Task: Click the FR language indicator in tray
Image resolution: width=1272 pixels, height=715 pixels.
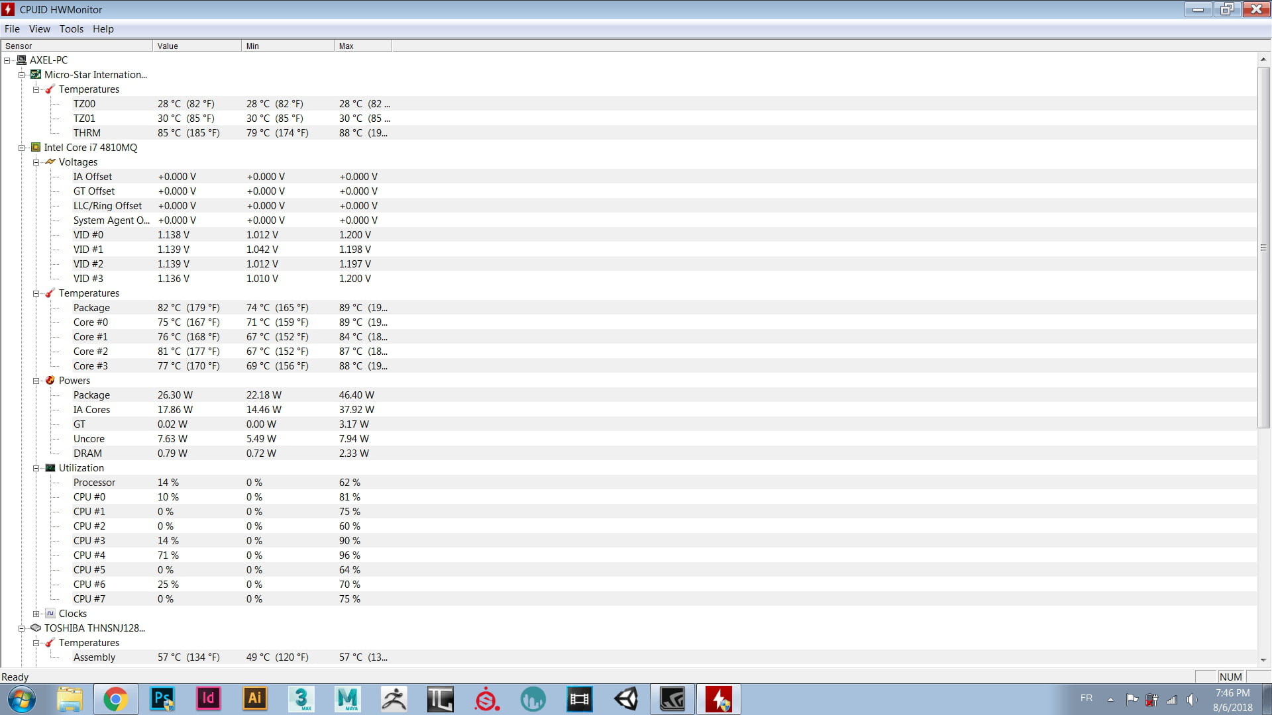Action: tap(1086, 698)
